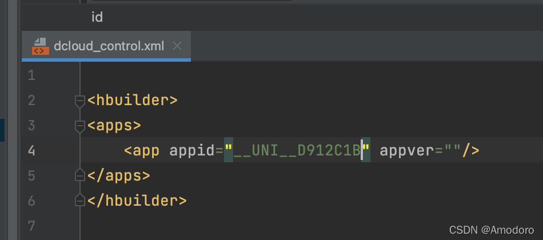Click line number 7 in gutter

31,226
